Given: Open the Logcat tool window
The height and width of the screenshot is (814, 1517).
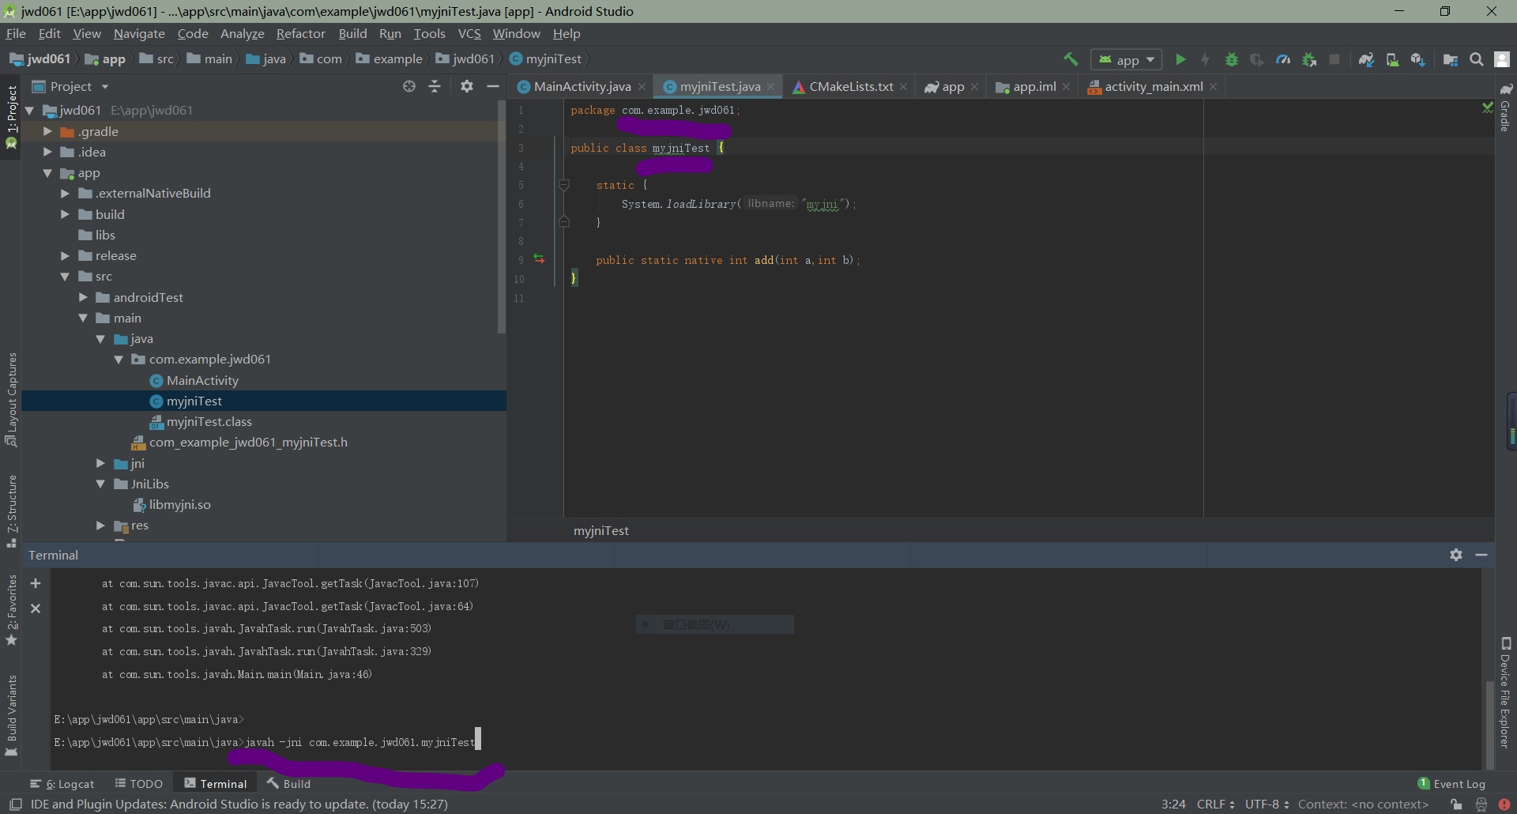Looking at the screenshot, I should pos(62,783).
